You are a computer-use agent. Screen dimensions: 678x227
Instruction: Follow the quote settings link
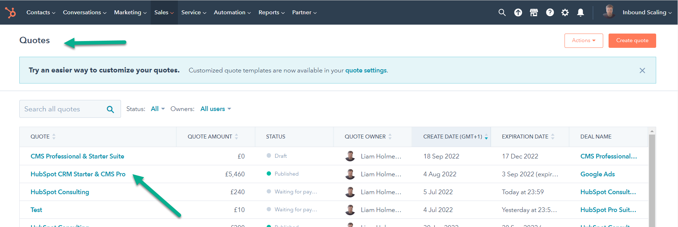[366, 70]
